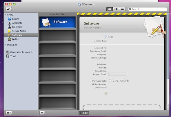Open the items-by-Title sort dropdown
171x117 pixels.
coord(57,14)
